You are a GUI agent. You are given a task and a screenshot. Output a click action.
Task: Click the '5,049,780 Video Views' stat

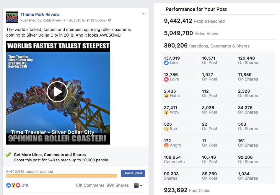(x=191, y=33)
